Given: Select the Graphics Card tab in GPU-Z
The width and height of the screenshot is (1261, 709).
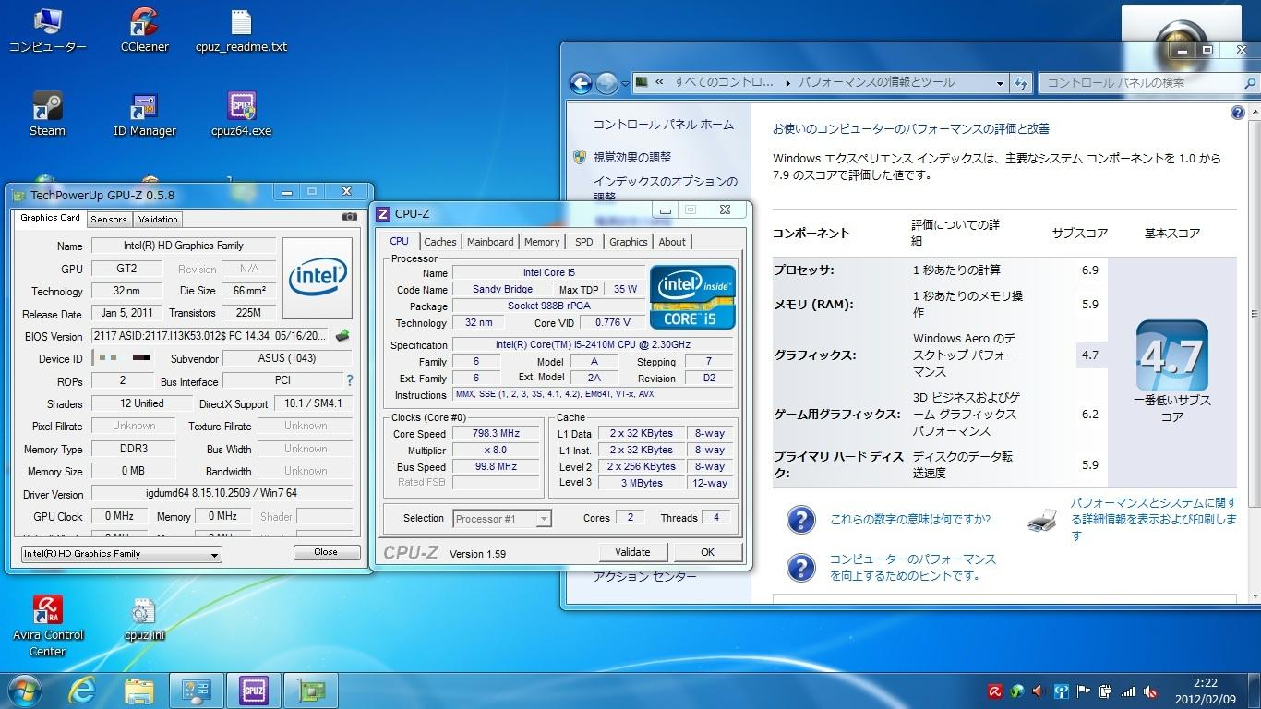Looking at the screenshot, I should [x=50, y=218].
